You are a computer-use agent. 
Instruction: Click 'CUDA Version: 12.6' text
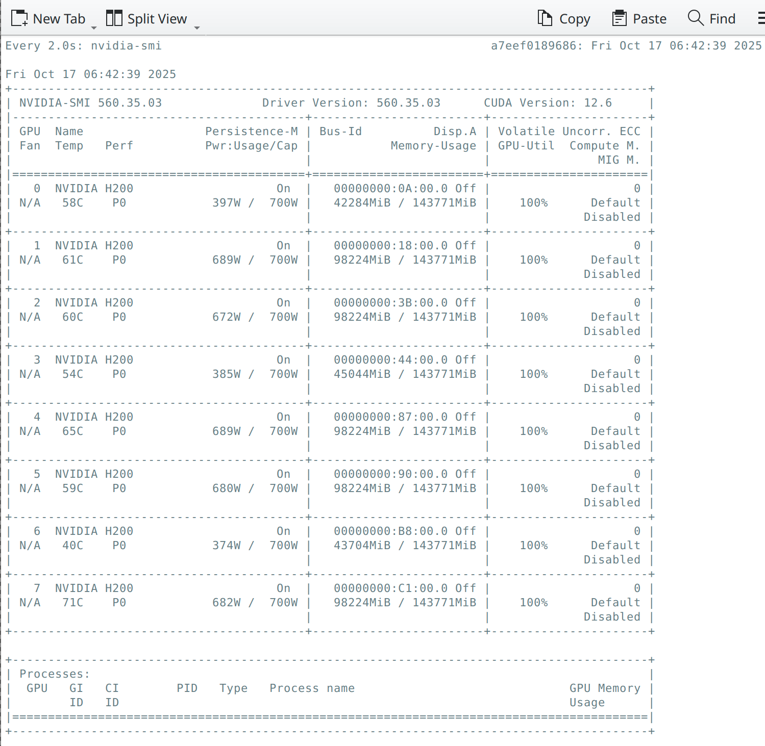[x=548, y=103]
